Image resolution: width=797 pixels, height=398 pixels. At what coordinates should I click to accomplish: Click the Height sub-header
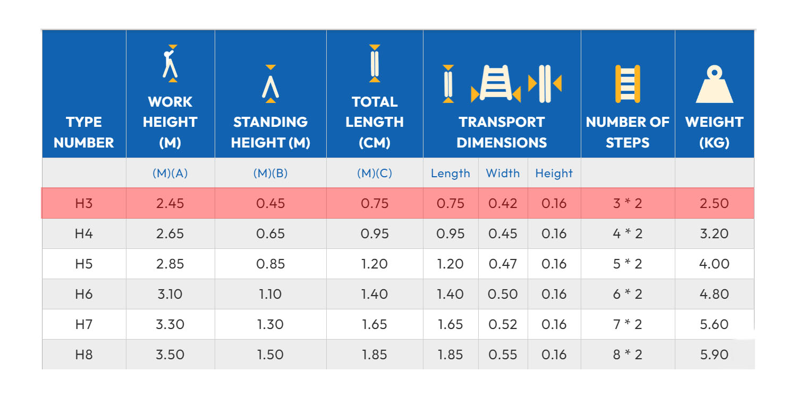coord(554,174)
